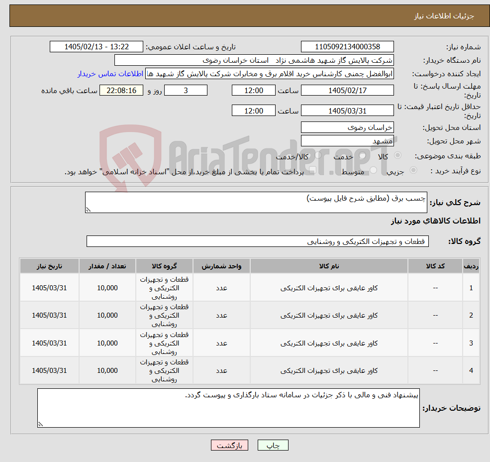Click date 1405/03/31 in row 2

[x=49, y=315]
